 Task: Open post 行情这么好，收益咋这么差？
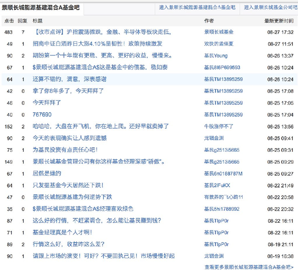(69, 244)
